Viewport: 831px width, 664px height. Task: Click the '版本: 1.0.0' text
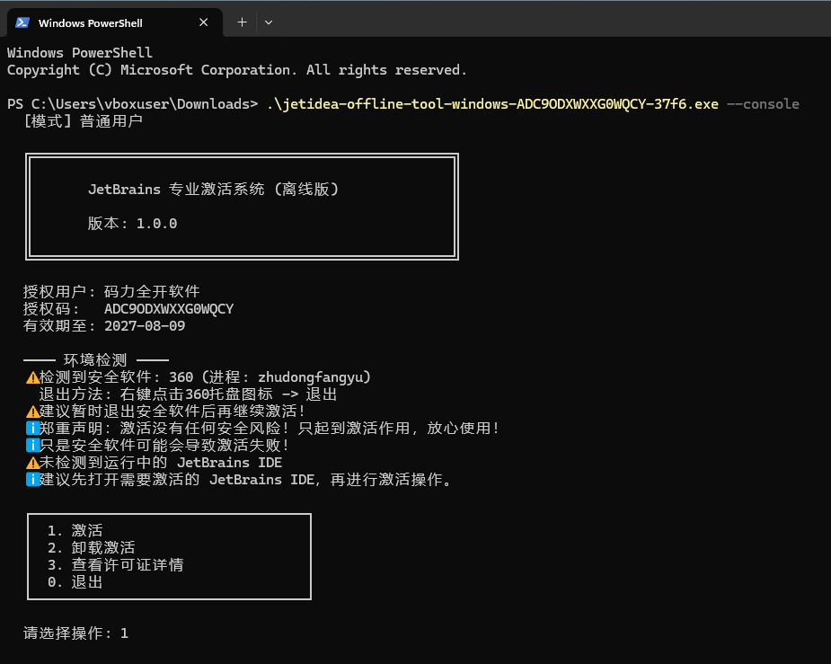(132, 223)
